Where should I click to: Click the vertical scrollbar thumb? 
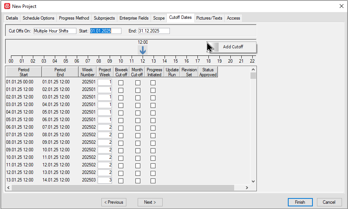(x=253, y=75)
